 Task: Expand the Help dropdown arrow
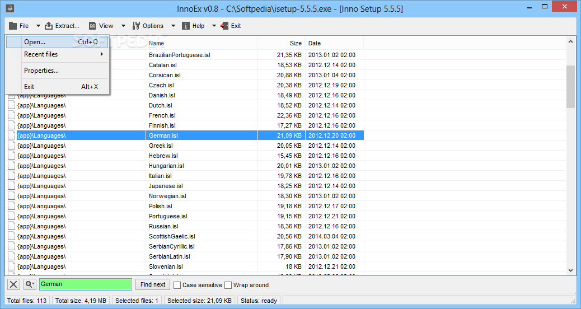(x=214, y=26)
